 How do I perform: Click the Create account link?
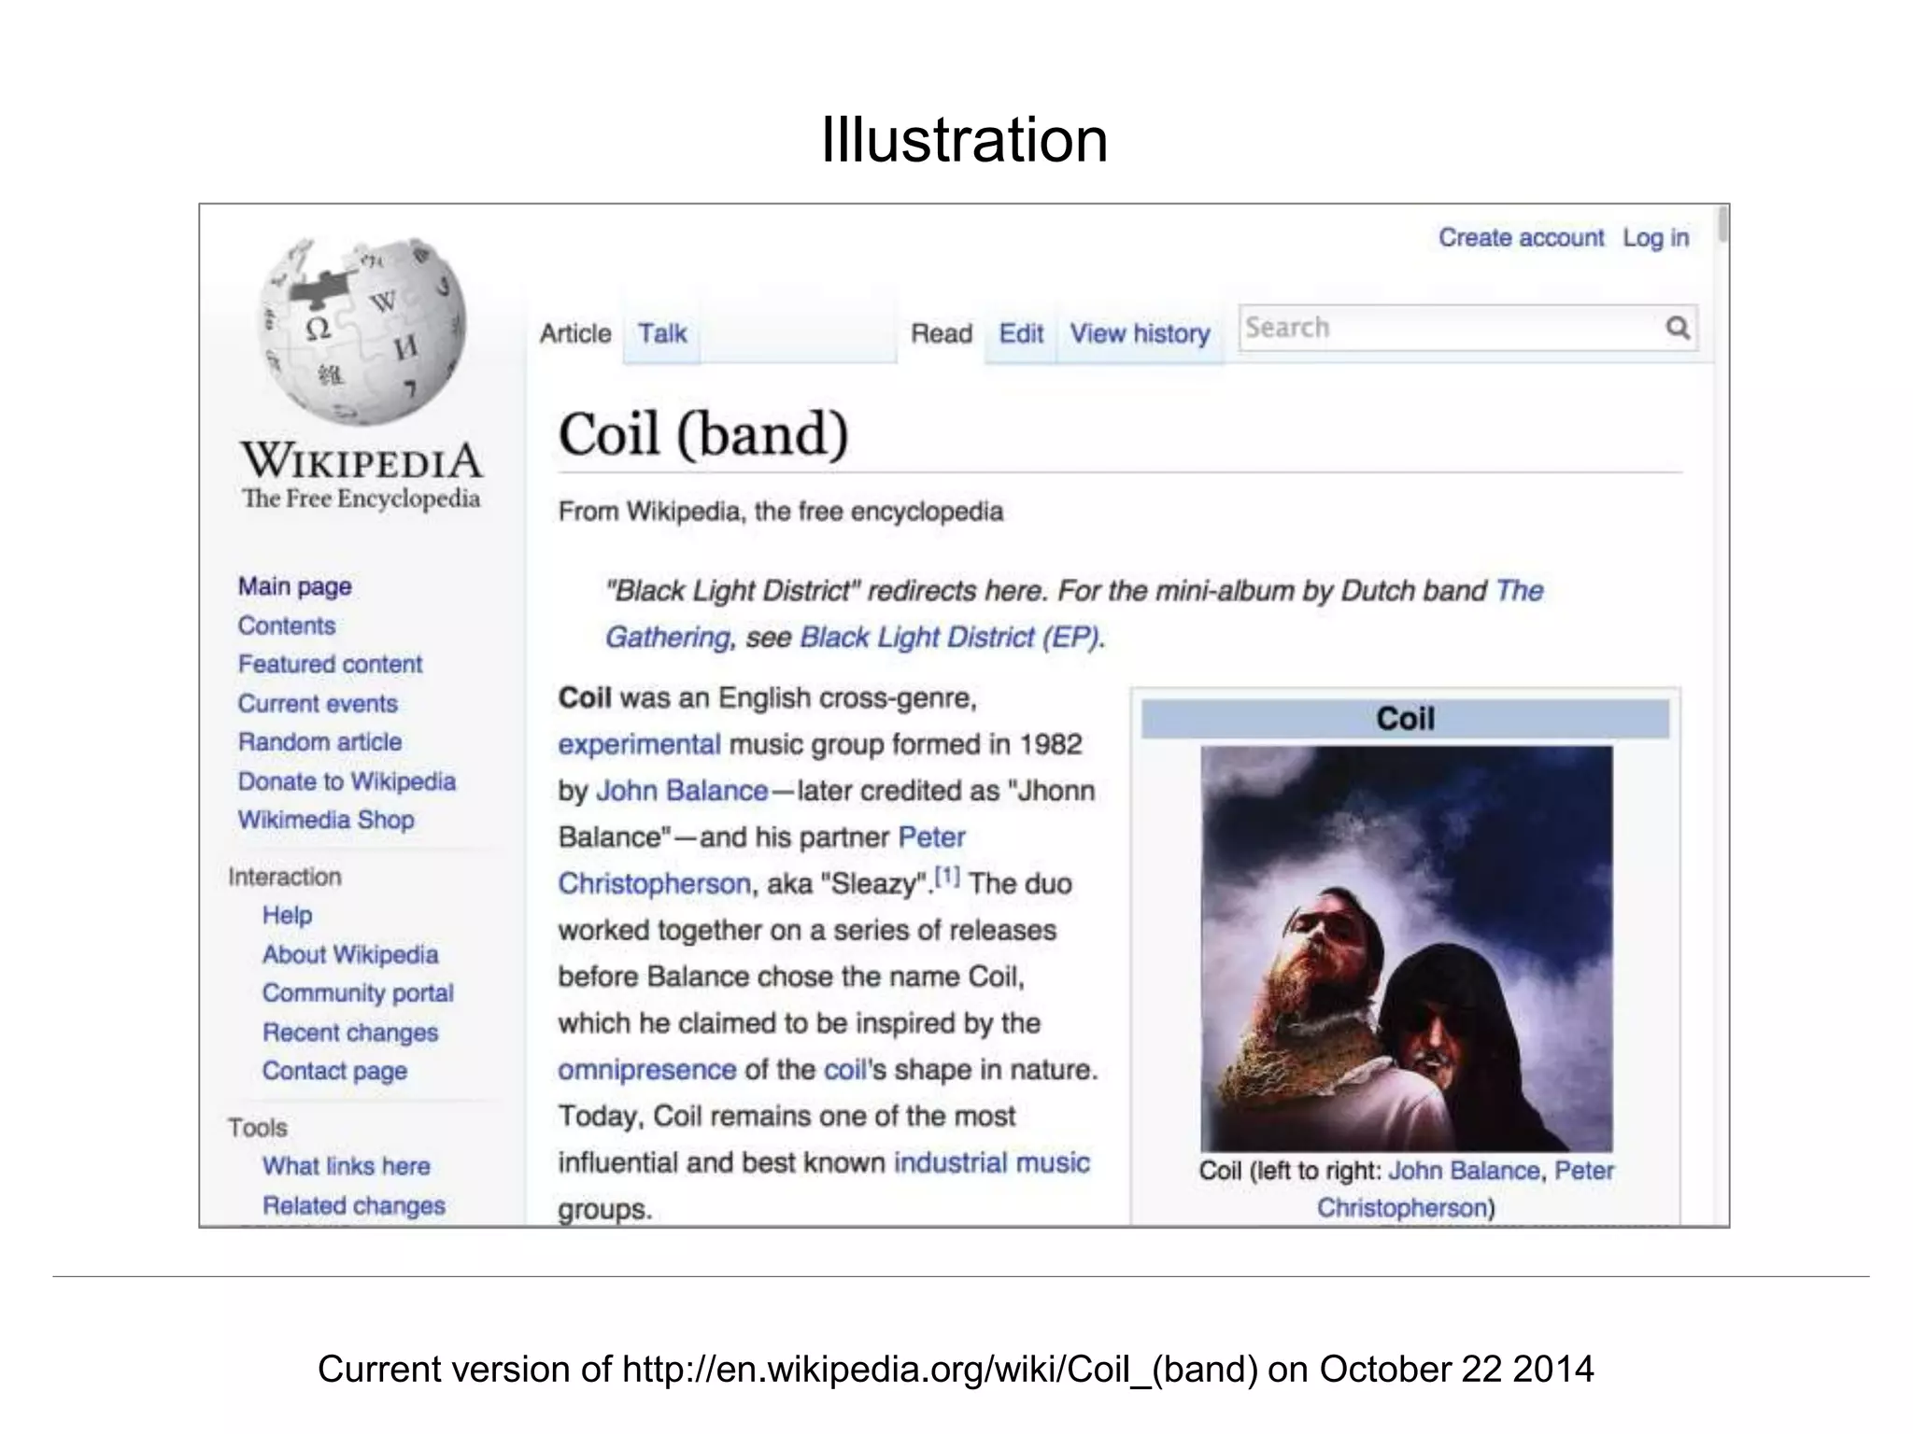pyautogui.click(x=1521, y=238)
